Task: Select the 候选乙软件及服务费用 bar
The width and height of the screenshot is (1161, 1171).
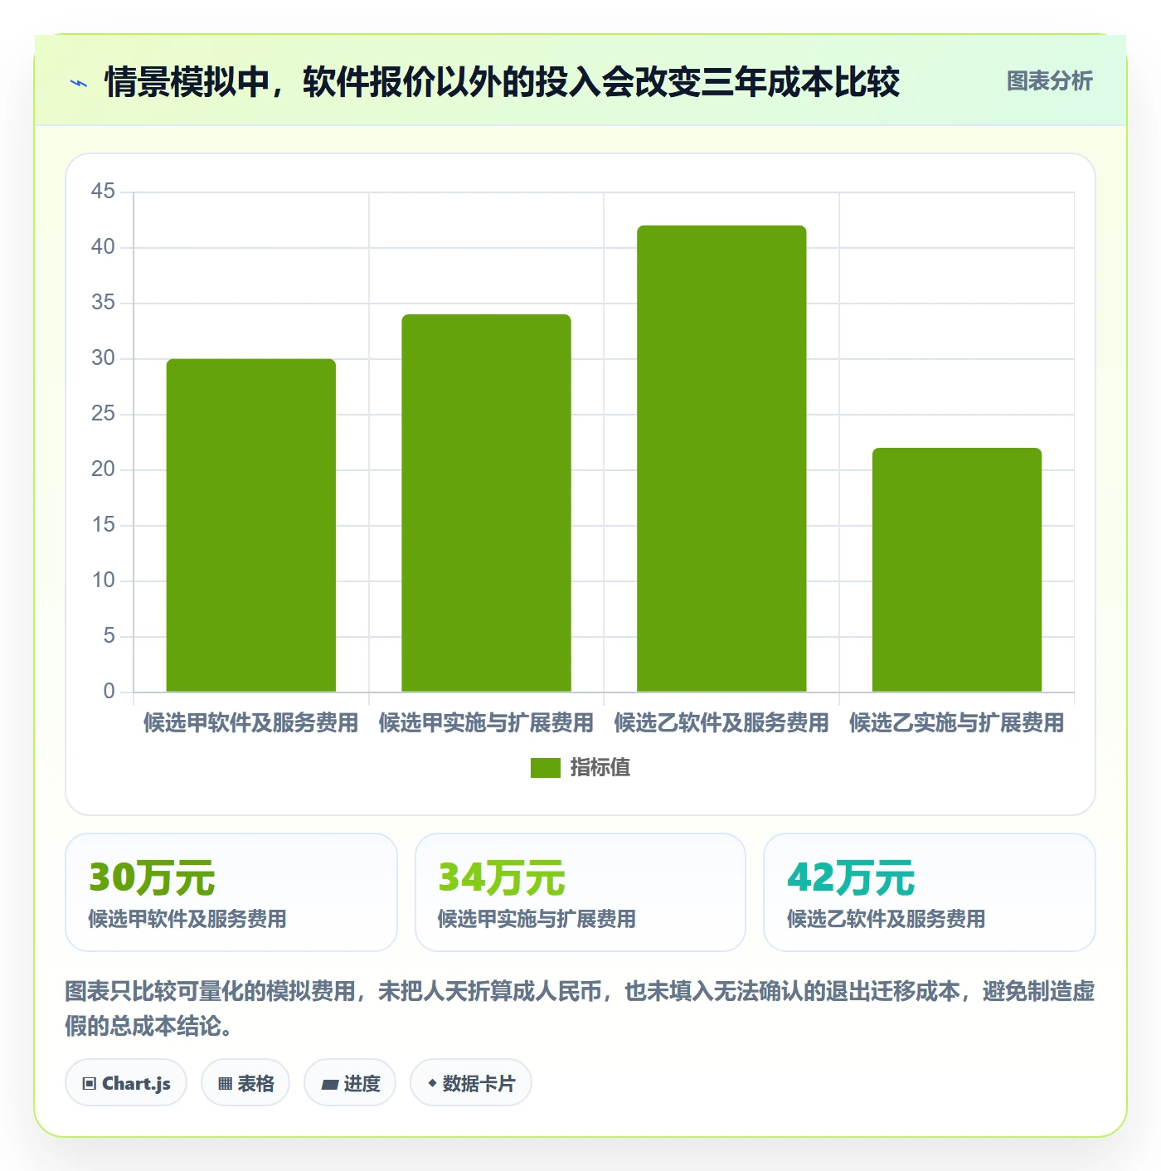Action: click(721, 459)
